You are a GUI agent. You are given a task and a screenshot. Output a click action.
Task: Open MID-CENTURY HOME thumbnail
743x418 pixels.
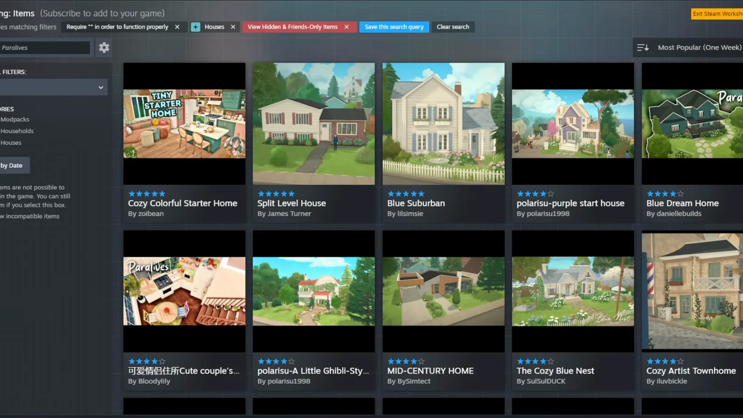[443, 291]
